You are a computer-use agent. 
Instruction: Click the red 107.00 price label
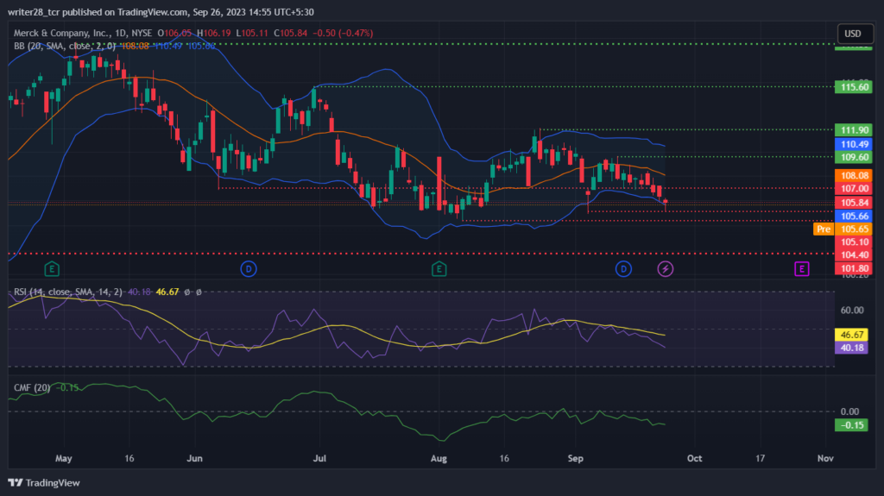click(854, 189)
